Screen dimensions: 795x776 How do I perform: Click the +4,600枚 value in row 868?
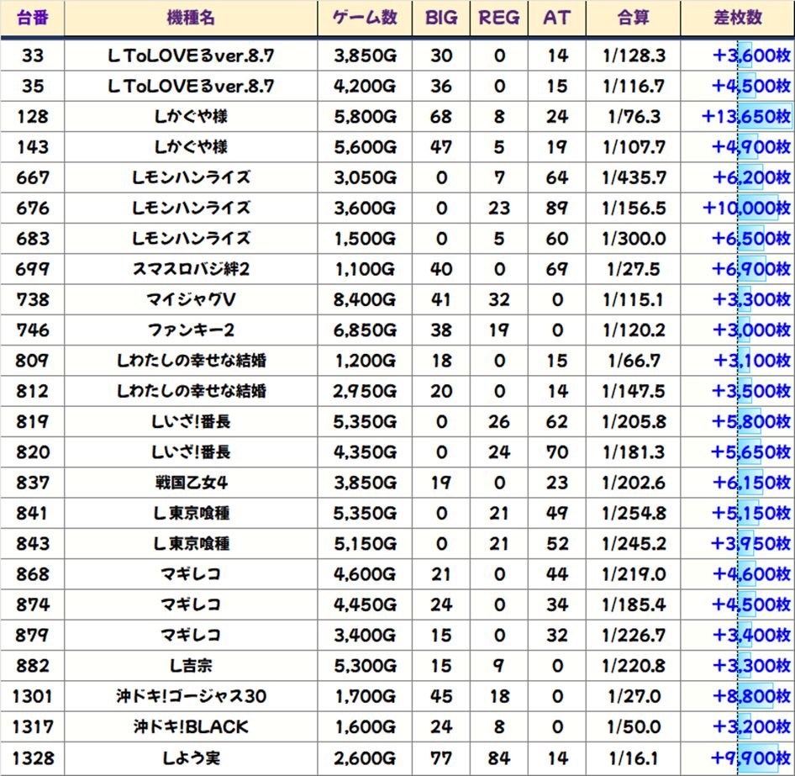(751, 574)
